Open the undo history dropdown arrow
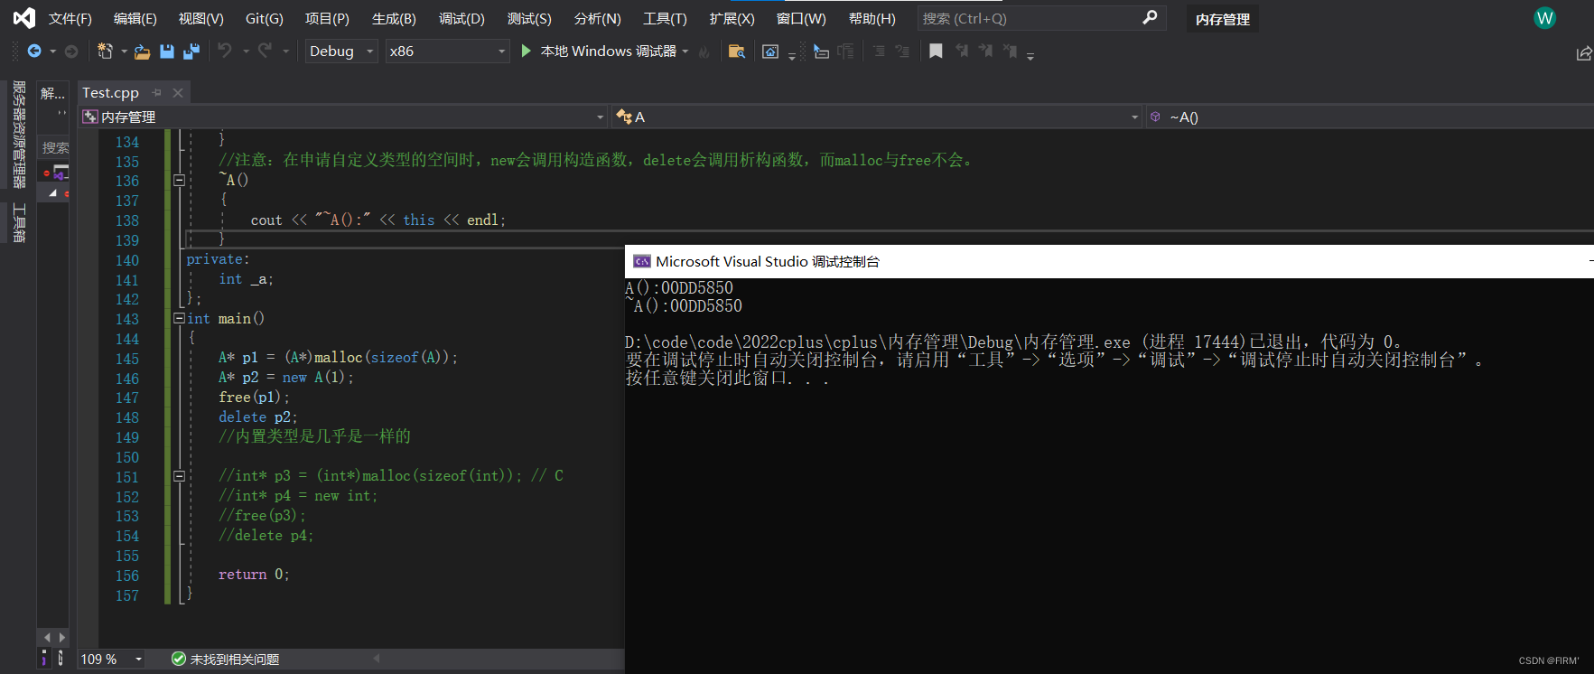 pyautogui.click(x=245, y=51)
